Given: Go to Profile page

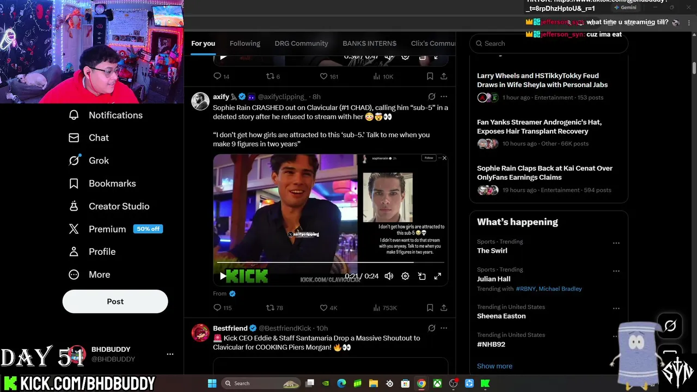Looking at the screenshot, I should (92, 252).
